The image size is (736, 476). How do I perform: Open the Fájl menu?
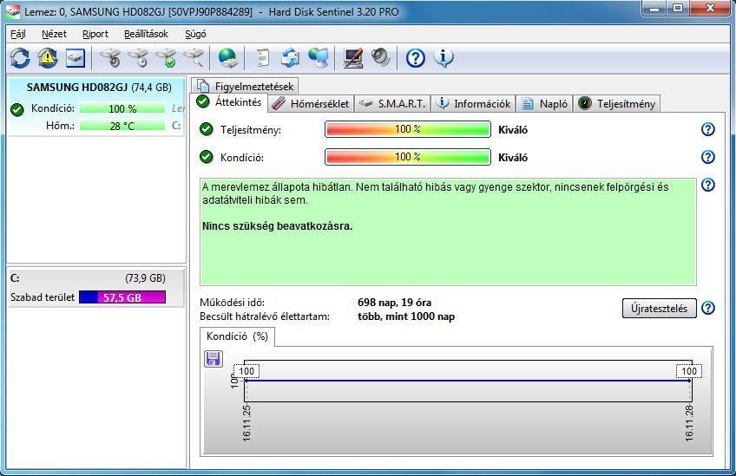coord(18,34)
